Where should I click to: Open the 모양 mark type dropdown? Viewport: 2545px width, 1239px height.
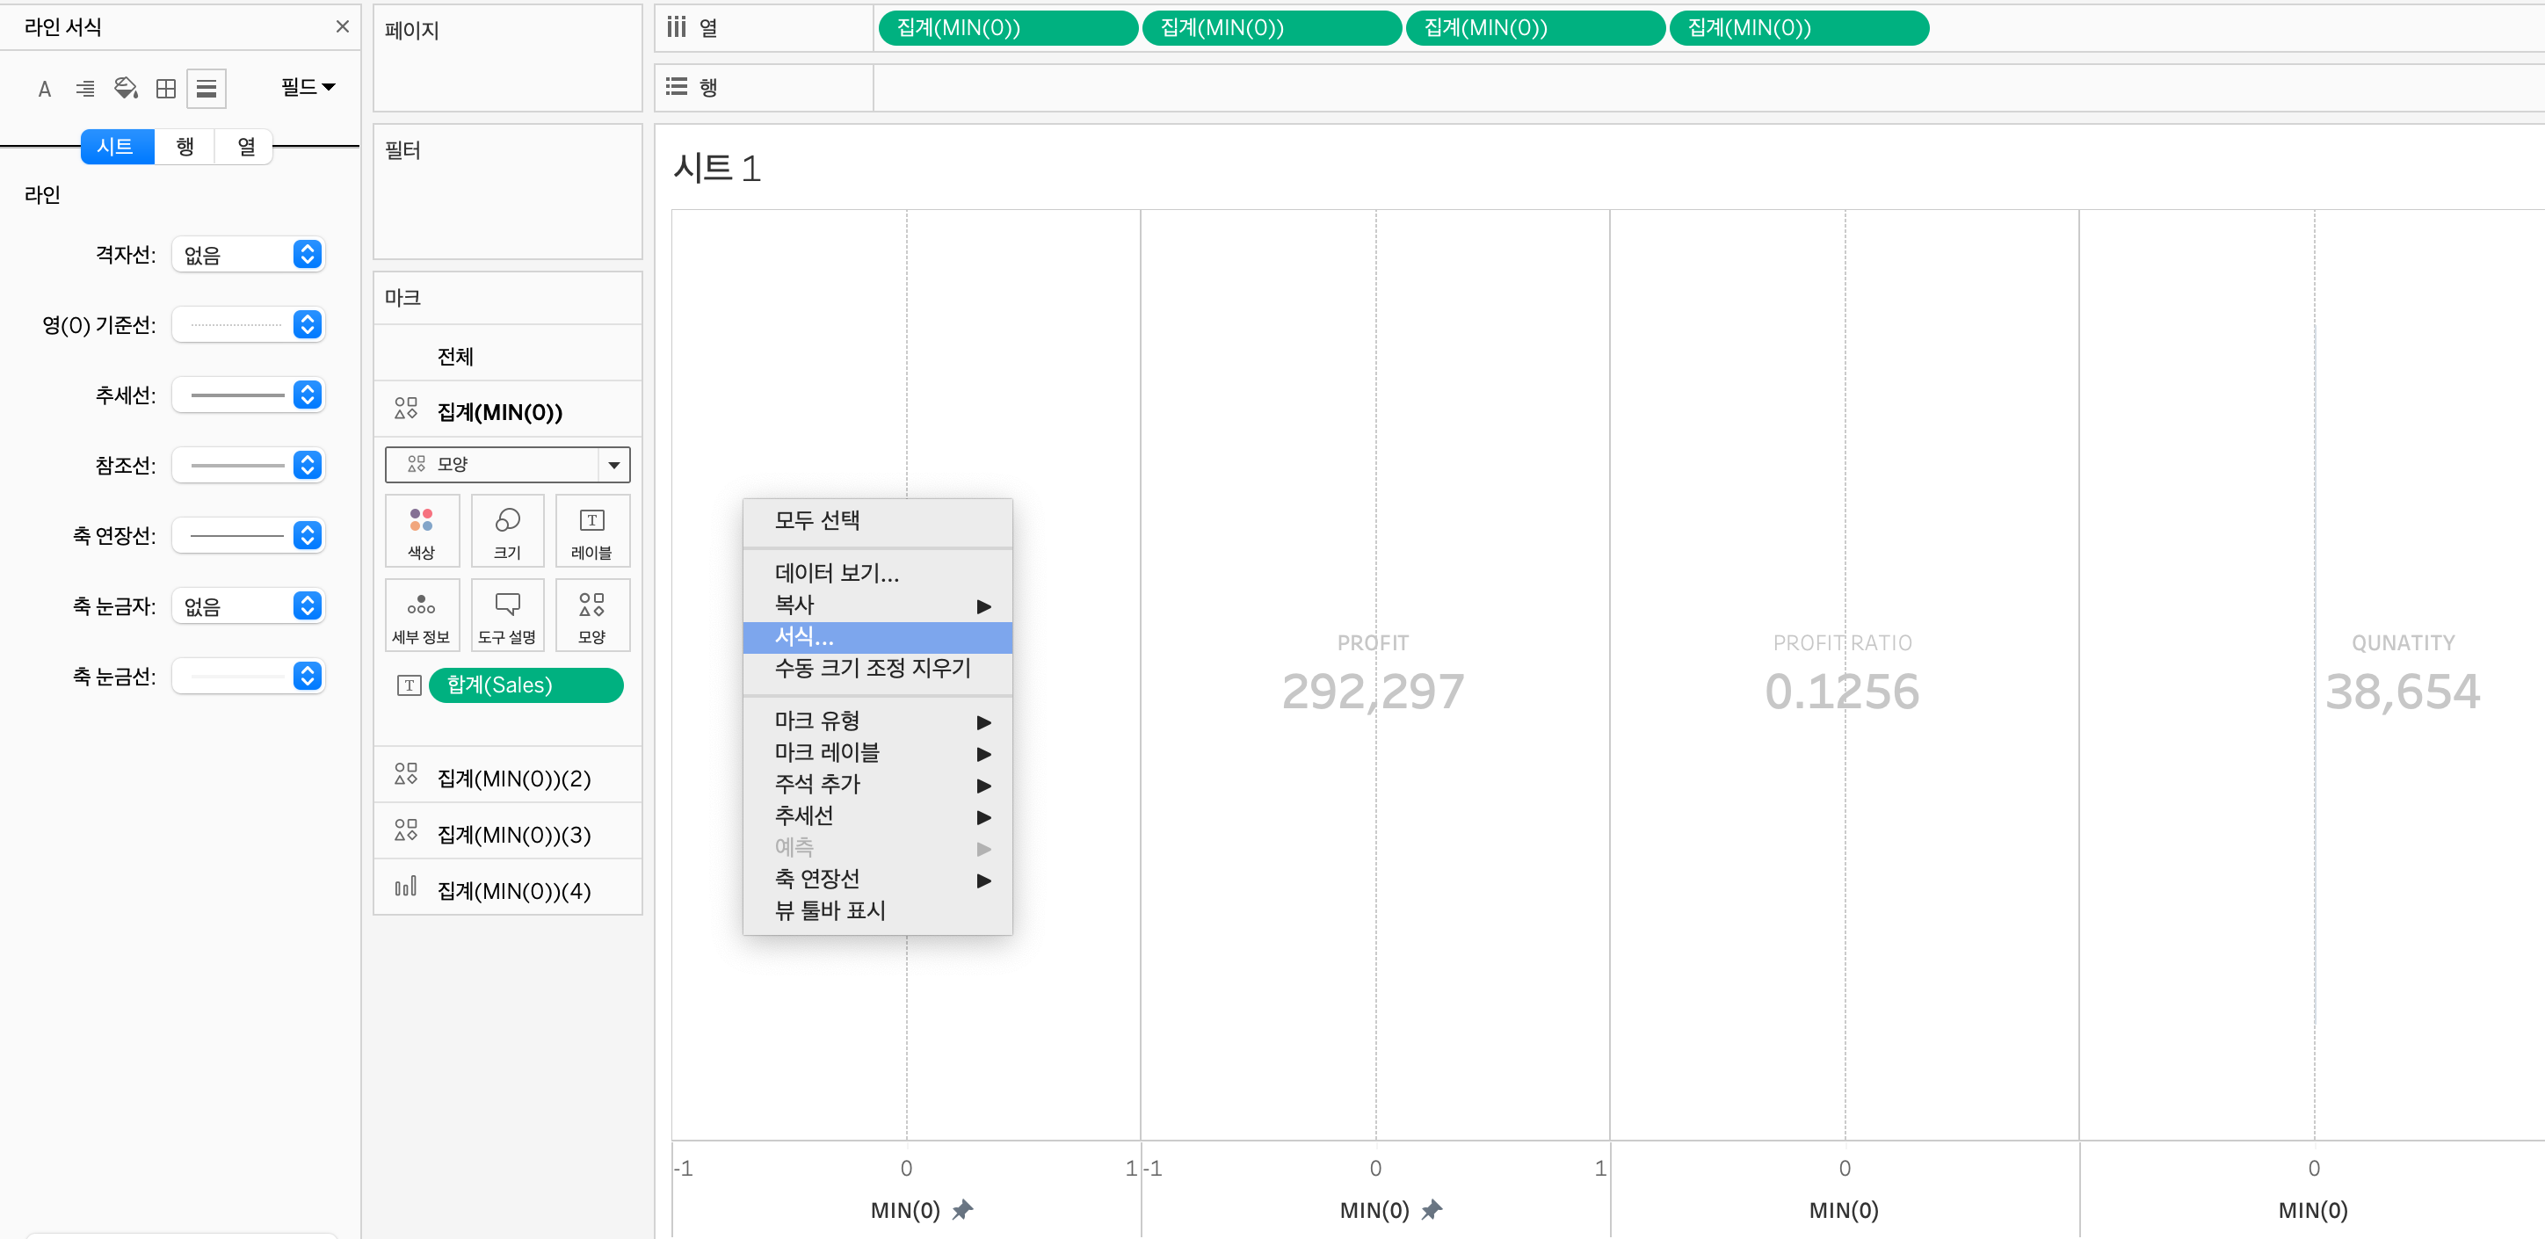click(x=507, y=464)
